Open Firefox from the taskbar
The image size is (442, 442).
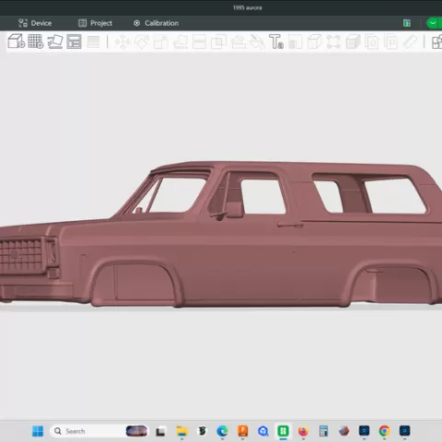tap(303, 431)
